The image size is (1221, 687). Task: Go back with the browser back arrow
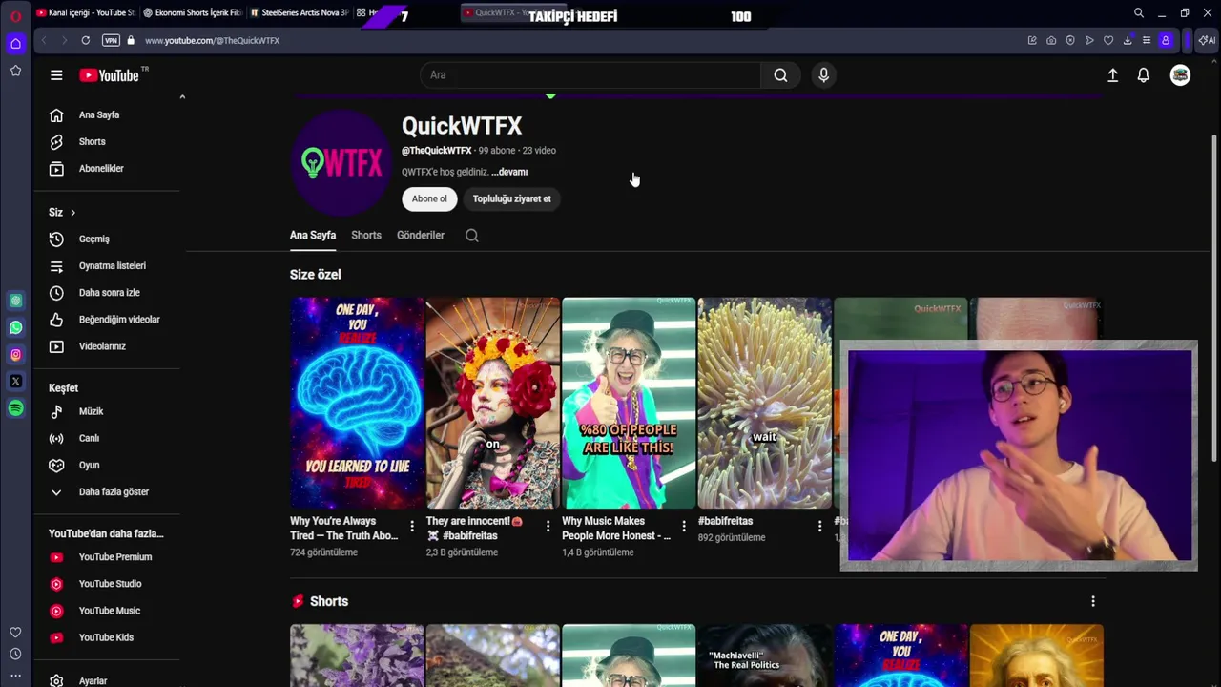click(44, 40)
